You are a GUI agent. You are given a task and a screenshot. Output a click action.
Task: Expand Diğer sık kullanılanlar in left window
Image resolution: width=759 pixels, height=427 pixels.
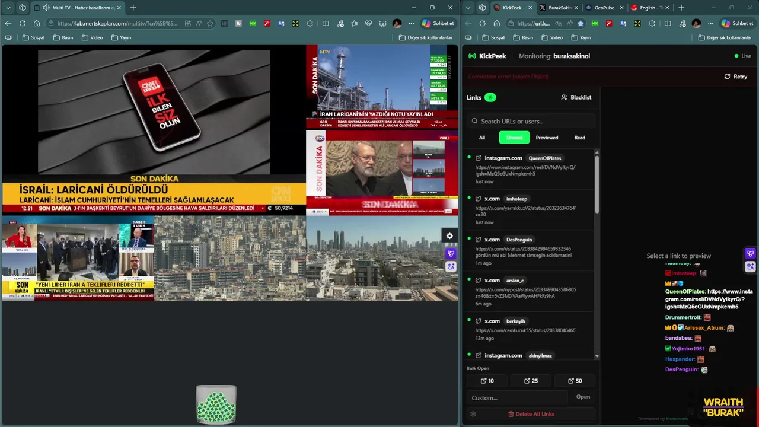[x=425, y=37]
